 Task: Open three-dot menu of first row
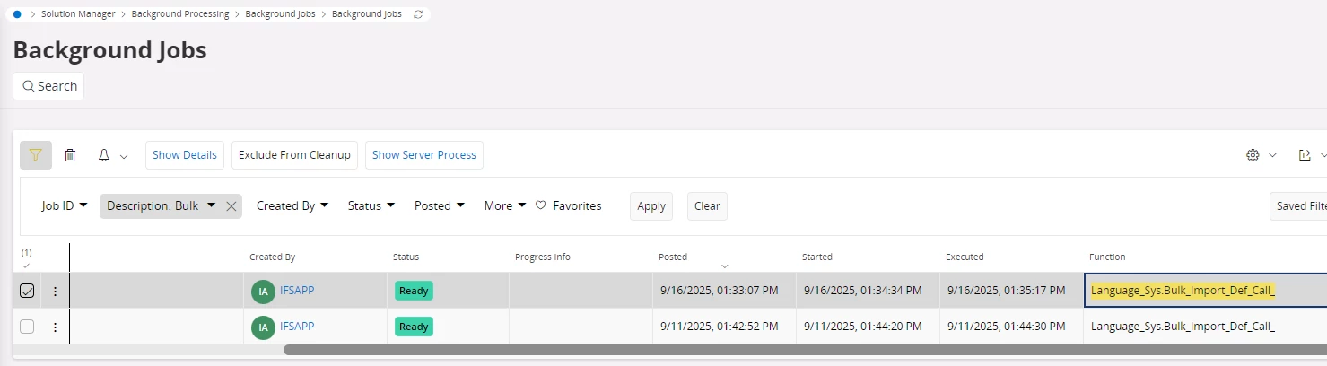(x=55, y=291)
